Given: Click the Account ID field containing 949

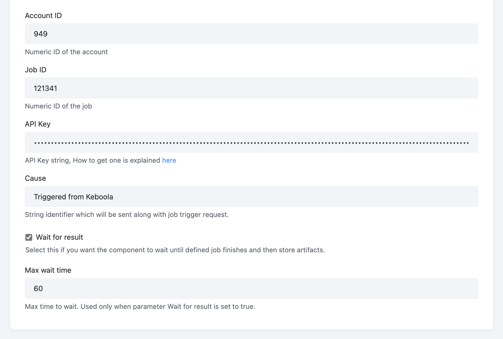Looking at the screenshot, I should [251, 34].
